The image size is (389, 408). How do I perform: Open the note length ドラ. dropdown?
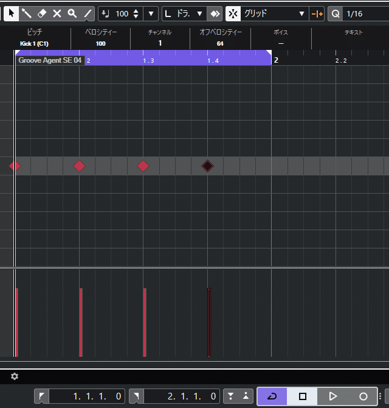(184, 13)
